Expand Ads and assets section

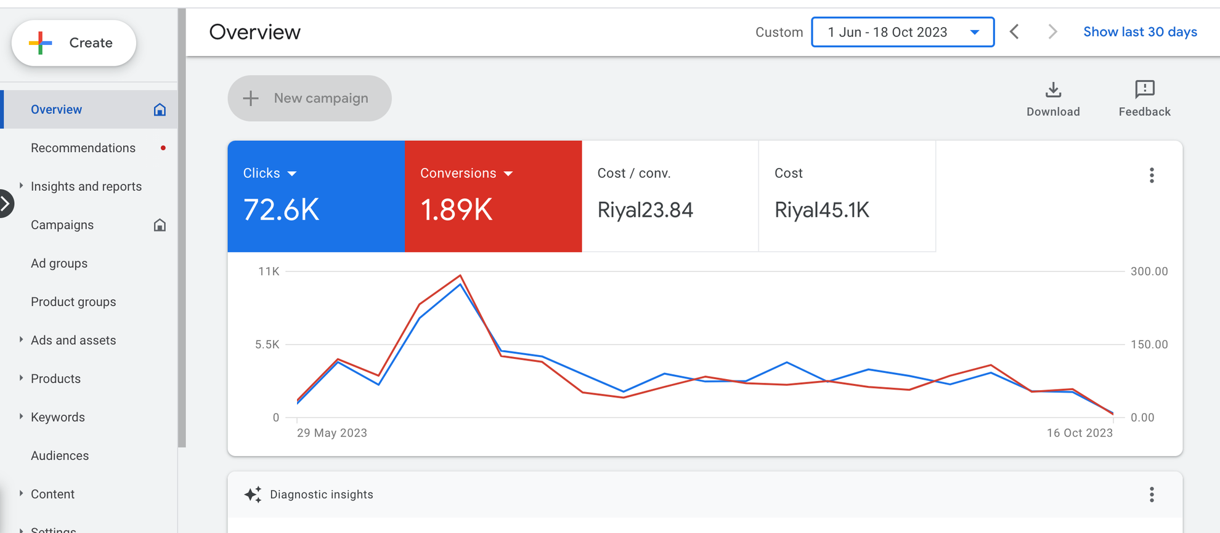coord(21,340)
